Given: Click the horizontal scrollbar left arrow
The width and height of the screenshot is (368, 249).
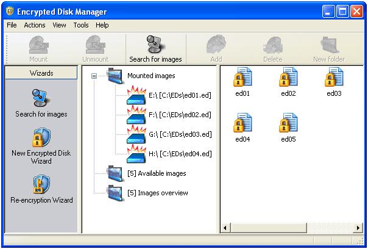Looking at the screenshot, I should coord(225,228).
